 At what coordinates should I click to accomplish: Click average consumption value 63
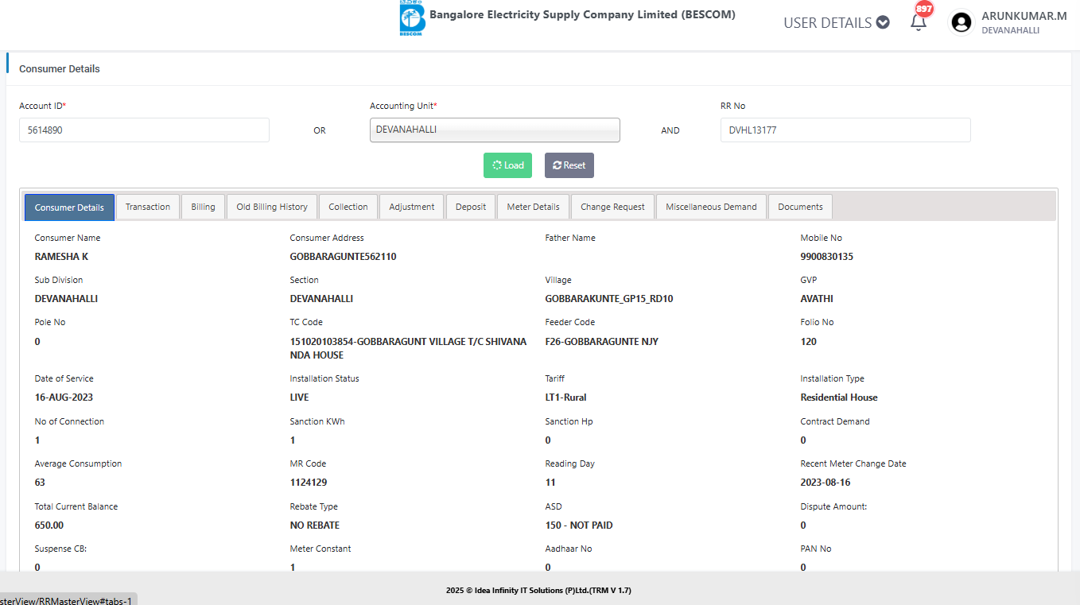coord(40,483)
